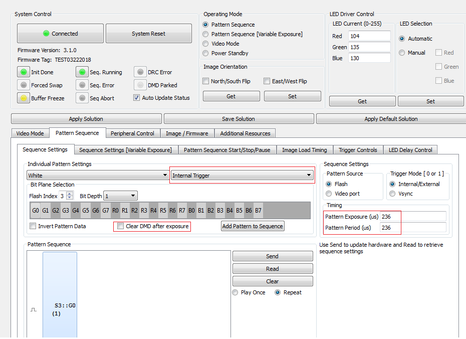Select bit plane B3

point(220,211)
